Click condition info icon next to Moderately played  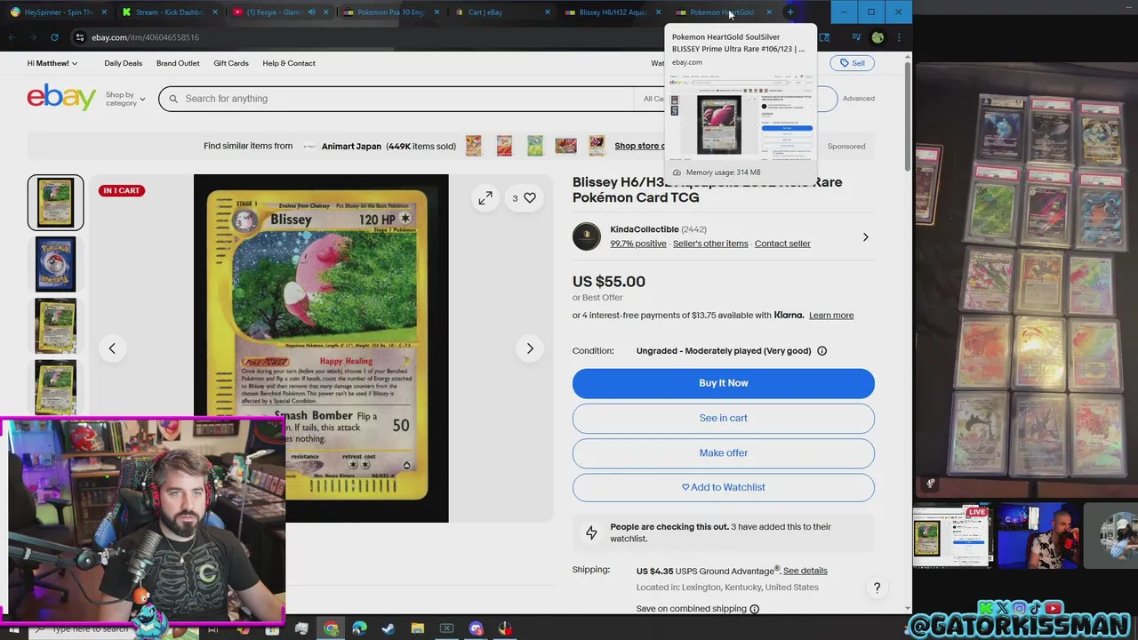(821, 351)
